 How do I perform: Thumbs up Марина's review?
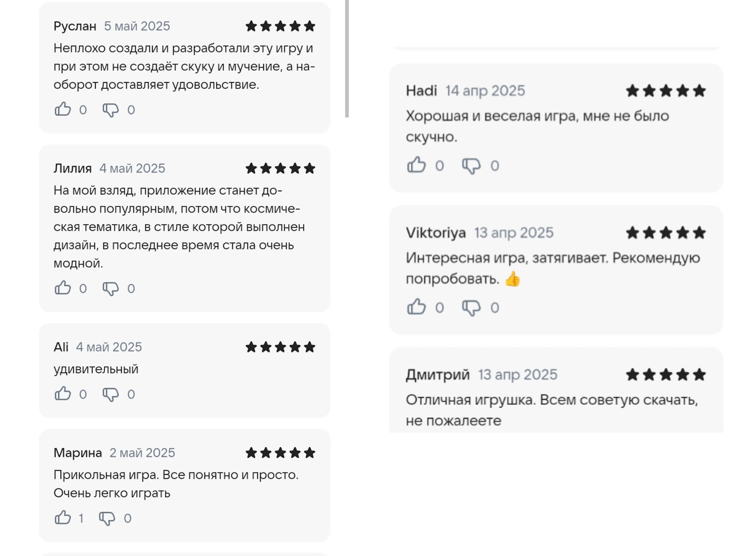point(63,518)
